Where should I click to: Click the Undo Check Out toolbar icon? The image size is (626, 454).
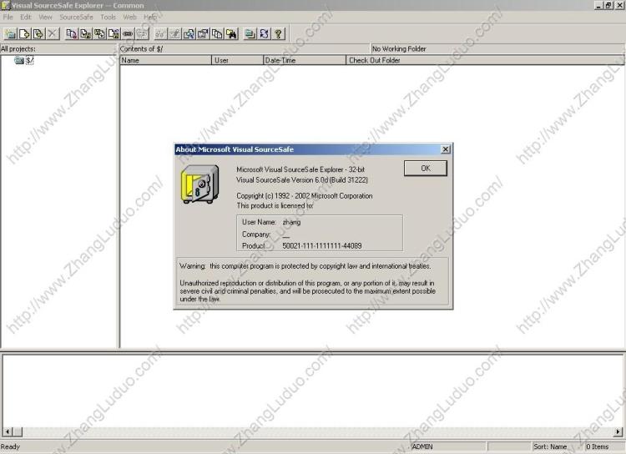114,33
